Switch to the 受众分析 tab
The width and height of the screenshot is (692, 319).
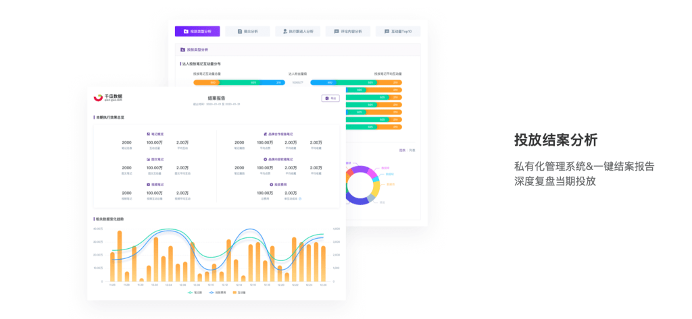247,32
